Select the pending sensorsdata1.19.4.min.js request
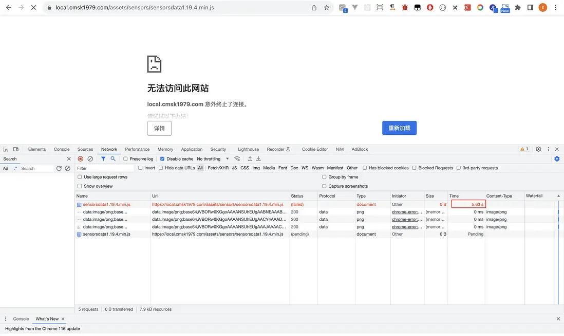This screenshot has width=564, height=336. tap(107, 234)
